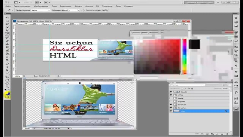Screen dimensions: 243x137
Task: Expand the workspace list chevron (>>)
Action: click(218, 3)
